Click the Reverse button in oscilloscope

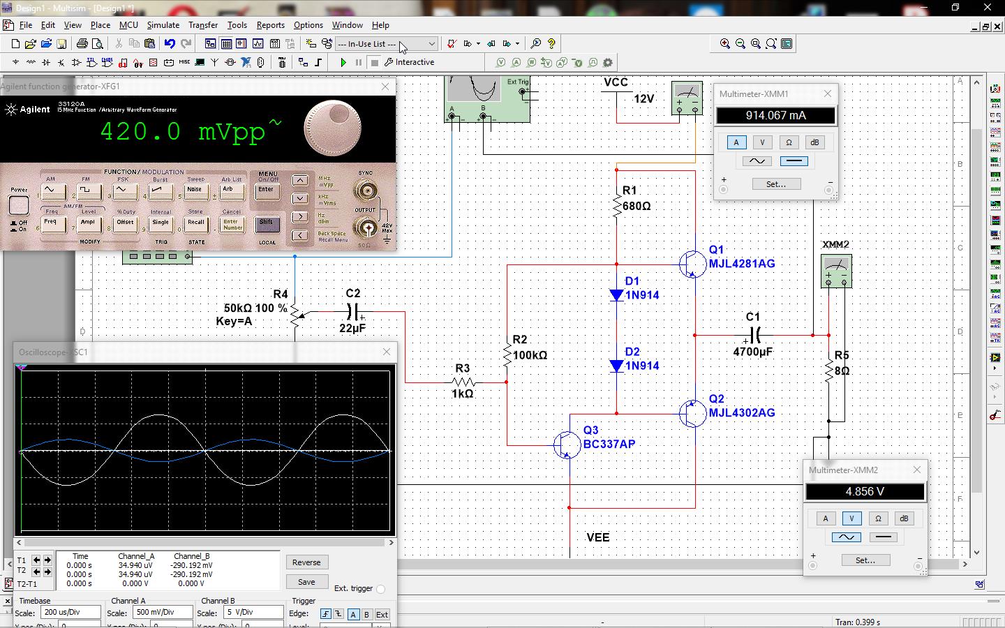coord(306,562)
